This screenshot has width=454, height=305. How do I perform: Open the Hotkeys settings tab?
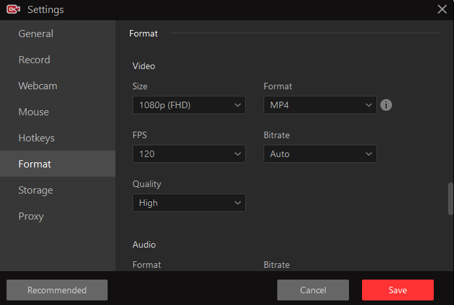[x=37, y=138]
